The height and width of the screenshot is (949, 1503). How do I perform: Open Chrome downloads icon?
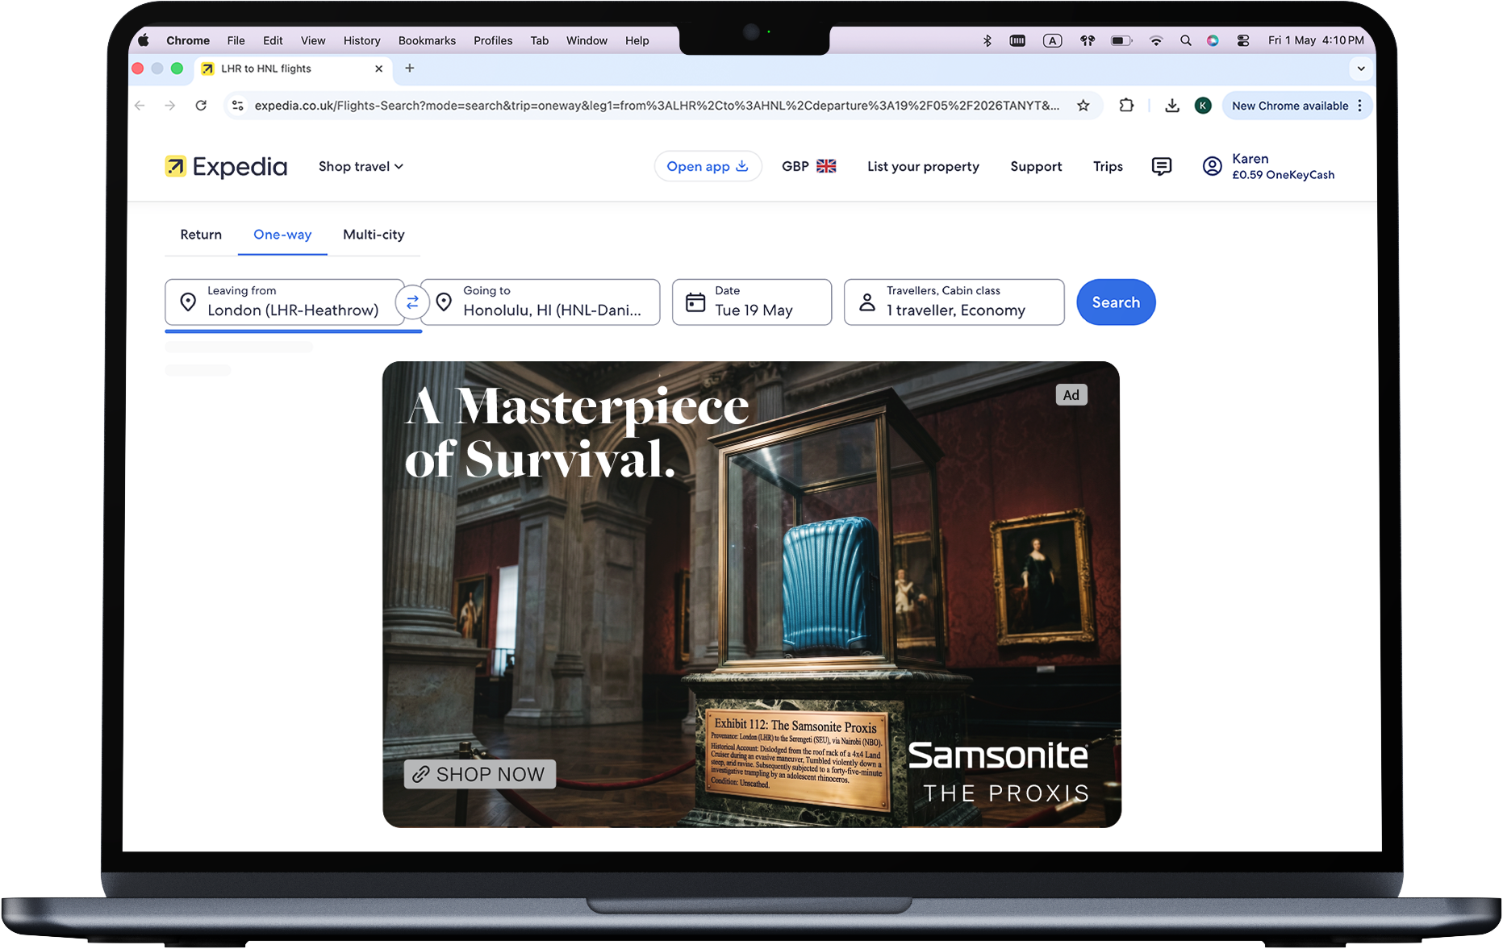(1172, 106)
